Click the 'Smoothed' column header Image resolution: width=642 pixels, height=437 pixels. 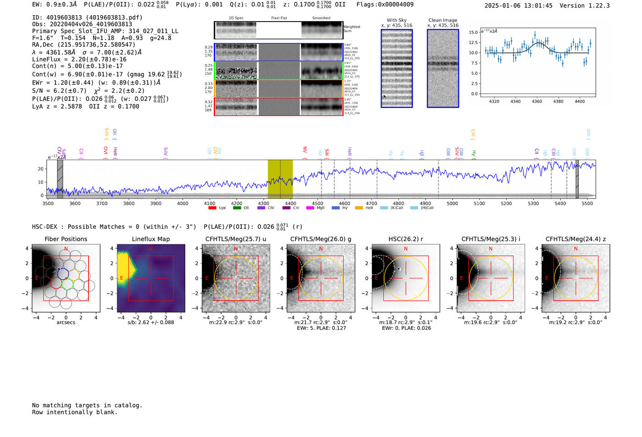point(321,18)
